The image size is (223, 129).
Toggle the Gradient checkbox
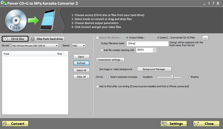coord(141,77)
